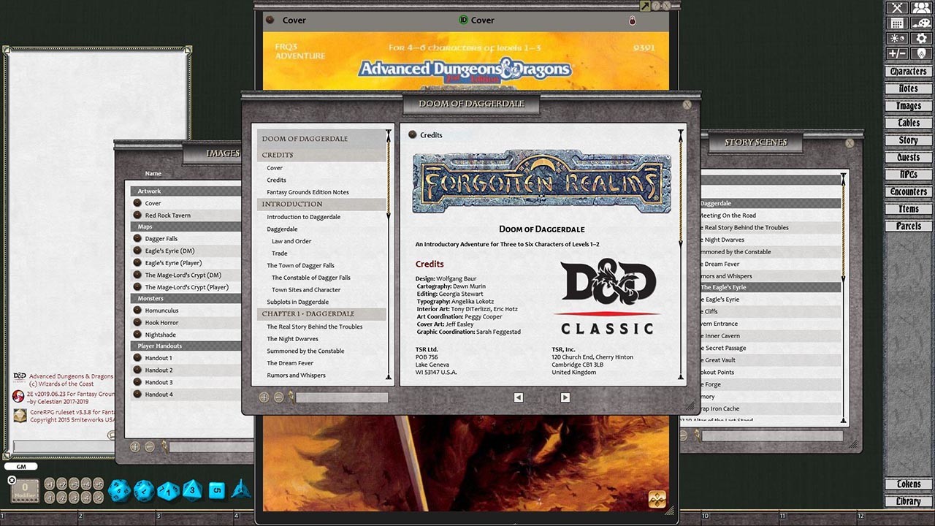Click the table of contents scrollbar
Image resolution: width=935 pixels, height=526 pixels.
point(389,254)
